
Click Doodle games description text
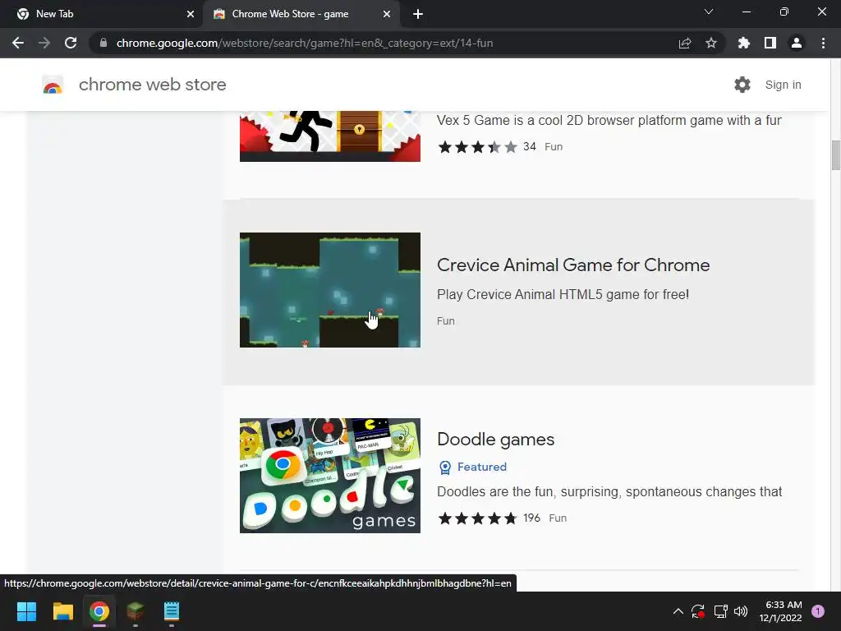609,492
